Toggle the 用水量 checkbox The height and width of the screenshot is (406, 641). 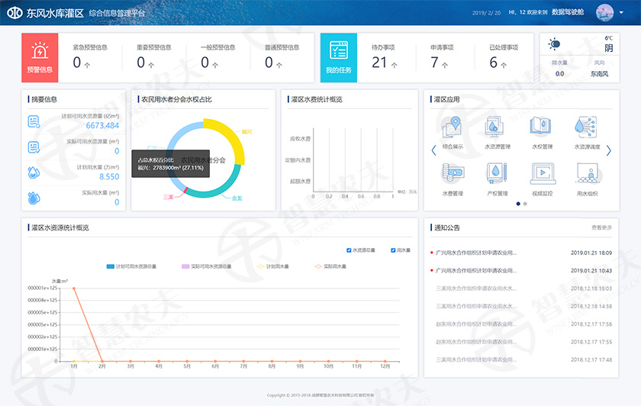pos(393,250)
